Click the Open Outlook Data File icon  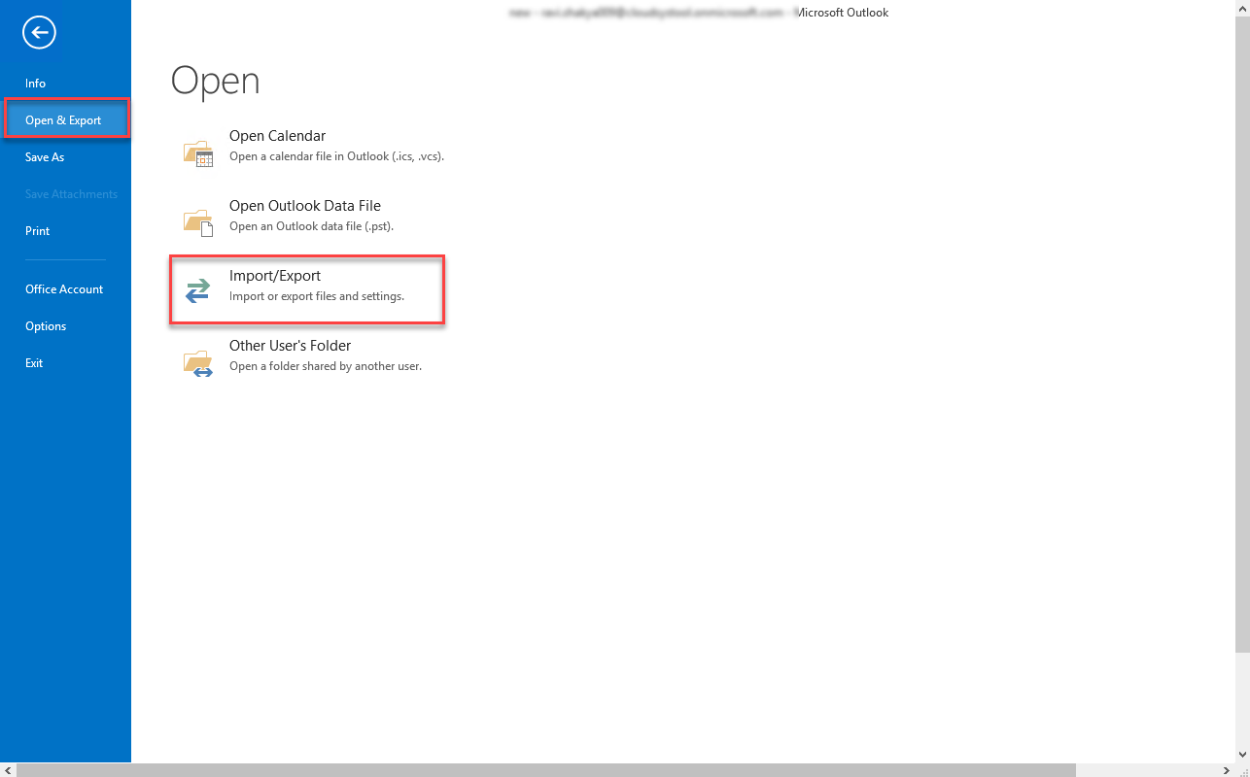click(x=198, y=222)
